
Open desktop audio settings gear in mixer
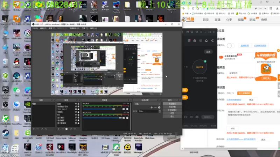pos(127,109)
